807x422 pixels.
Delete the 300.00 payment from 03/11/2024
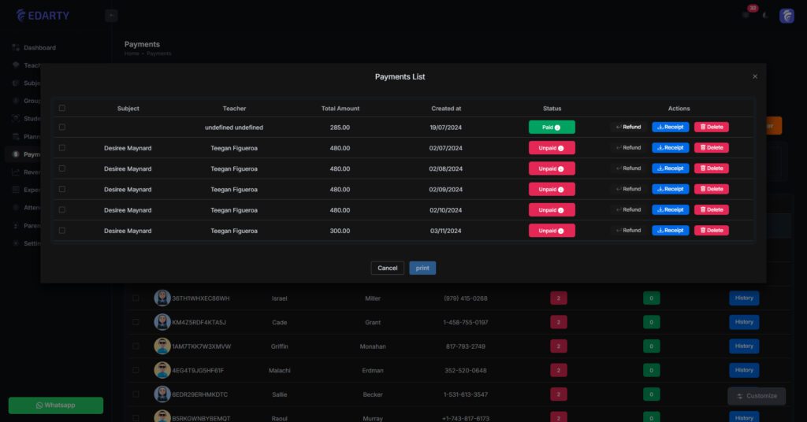[x=711, y=231]
